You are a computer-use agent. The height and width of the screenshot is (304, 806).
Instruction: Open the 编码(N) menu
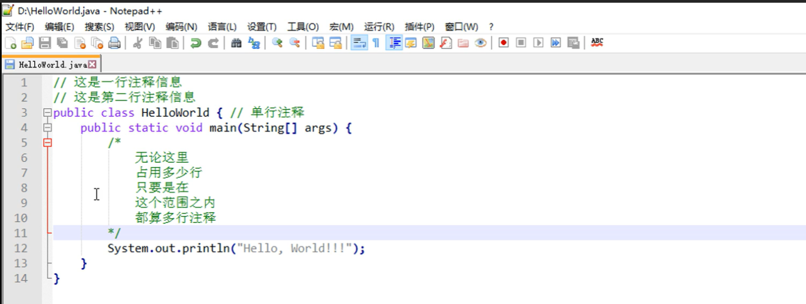click(181, 27)
